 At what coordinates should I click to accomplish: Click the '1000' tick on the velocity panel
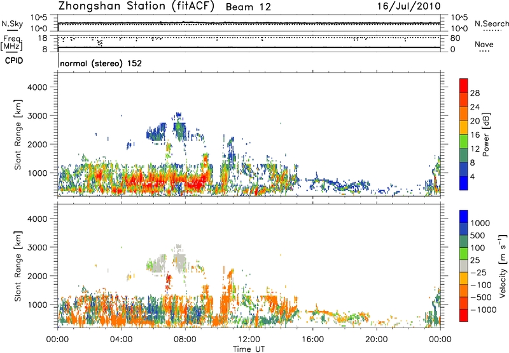click(x=37, y=305)
